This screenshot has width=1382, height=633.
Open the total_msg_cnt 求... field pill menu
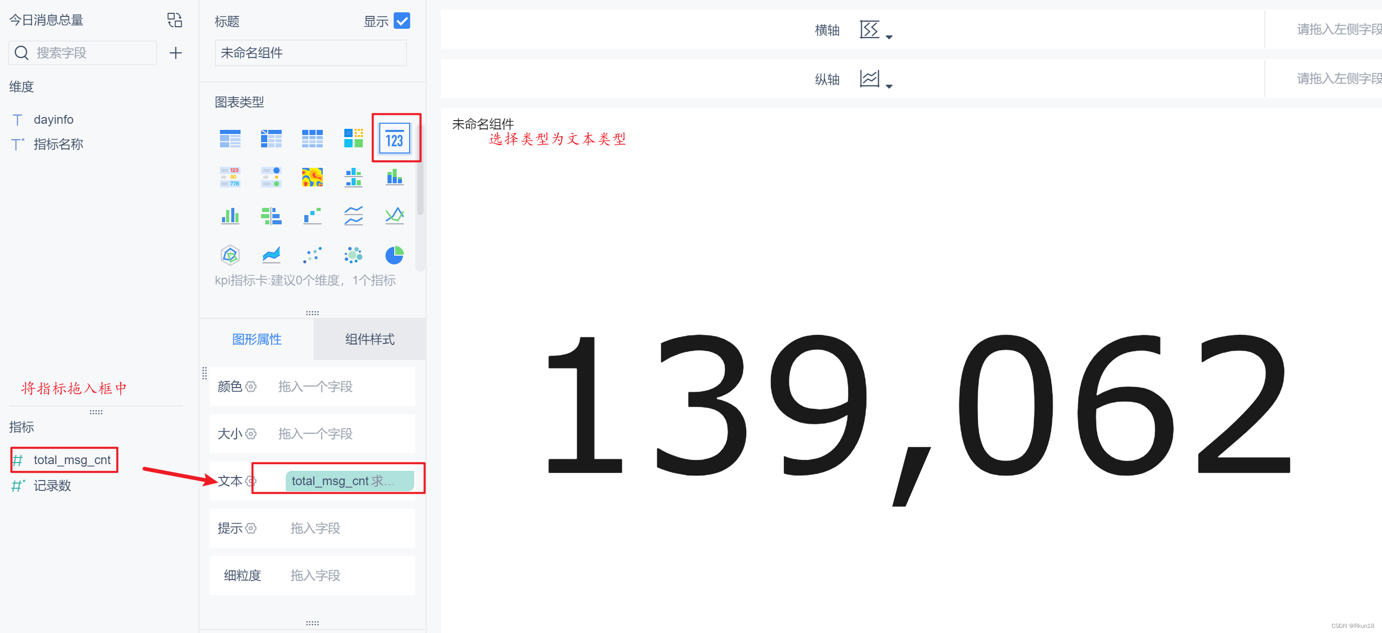pyautogui.click(x=350, y=481)
